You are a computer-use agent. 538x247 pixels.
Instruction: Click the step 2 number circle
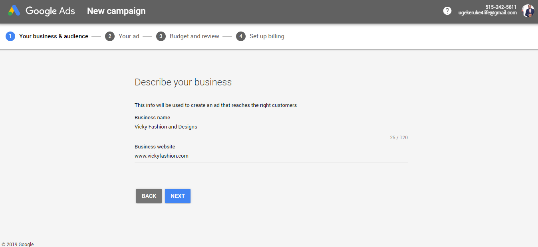point(110,36)
